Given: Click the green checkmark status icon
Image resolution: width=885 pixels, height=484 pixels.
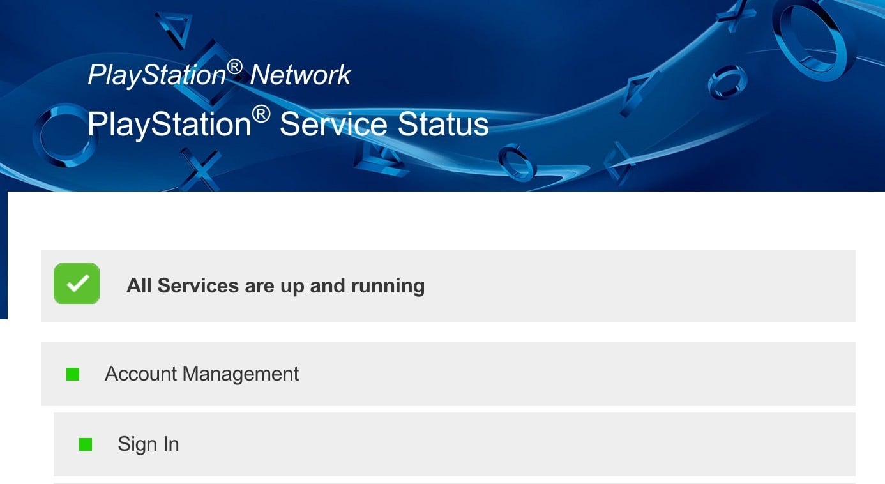Looking at the screenshot, I should tap(77, 284).
